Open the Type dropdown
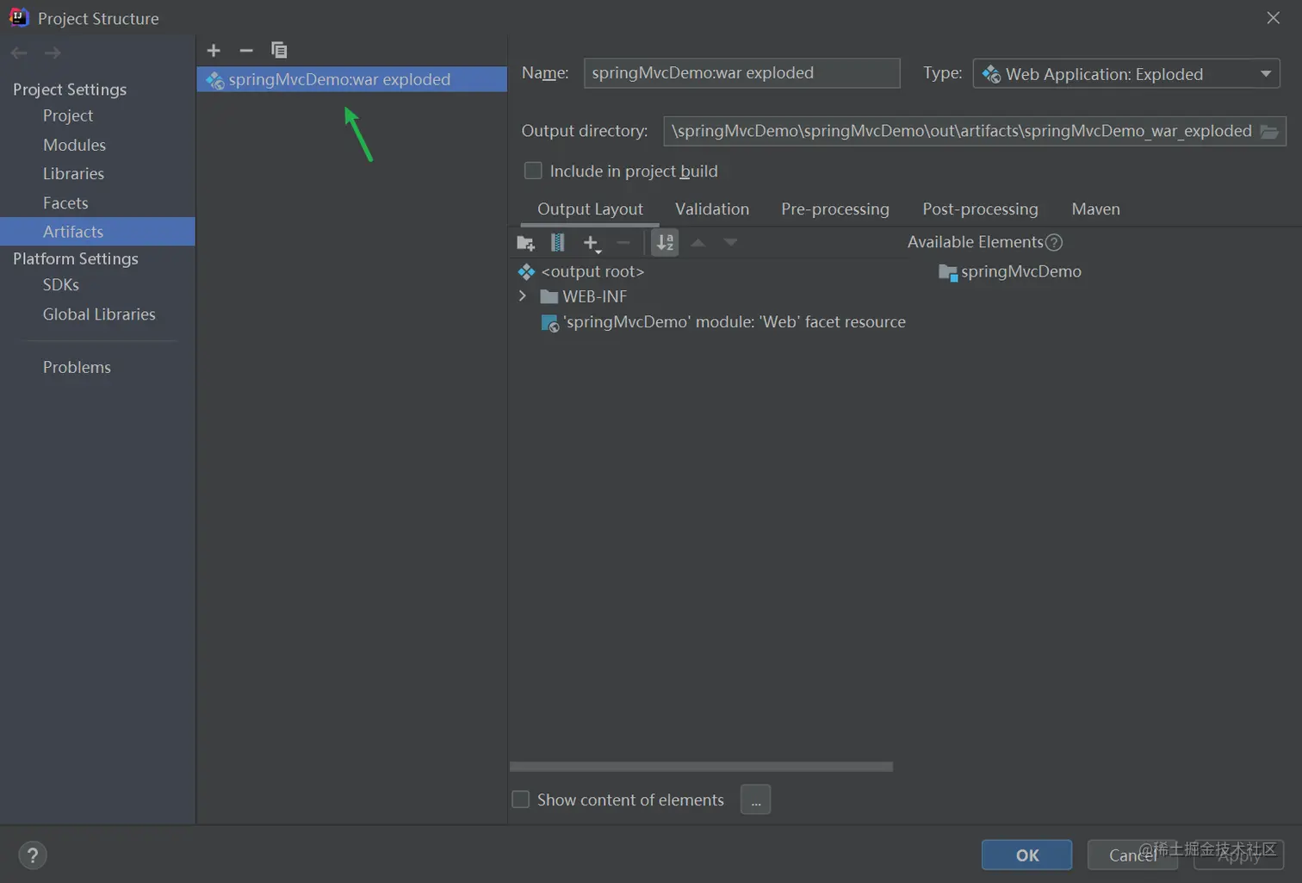1302x883 pixels. tap(1126, 73)
